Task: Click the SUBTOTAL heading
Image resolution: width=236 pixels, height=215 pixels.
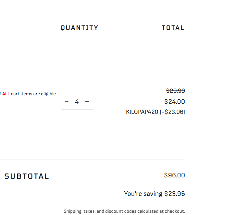Action: pos(27,176)
